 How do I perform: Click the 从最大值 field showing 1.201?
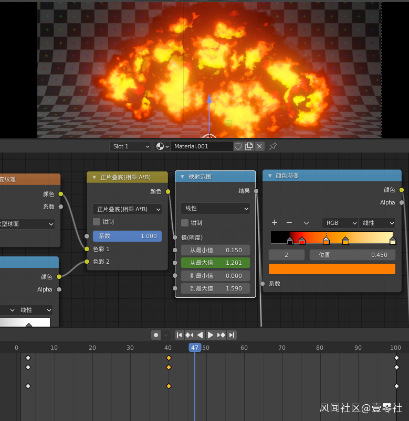click(x=215, y=263)
